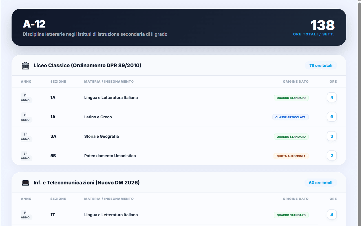Click the 5° ANNO year badge
The width and height of the screenshot is (362, 226).
coord(27,156)
